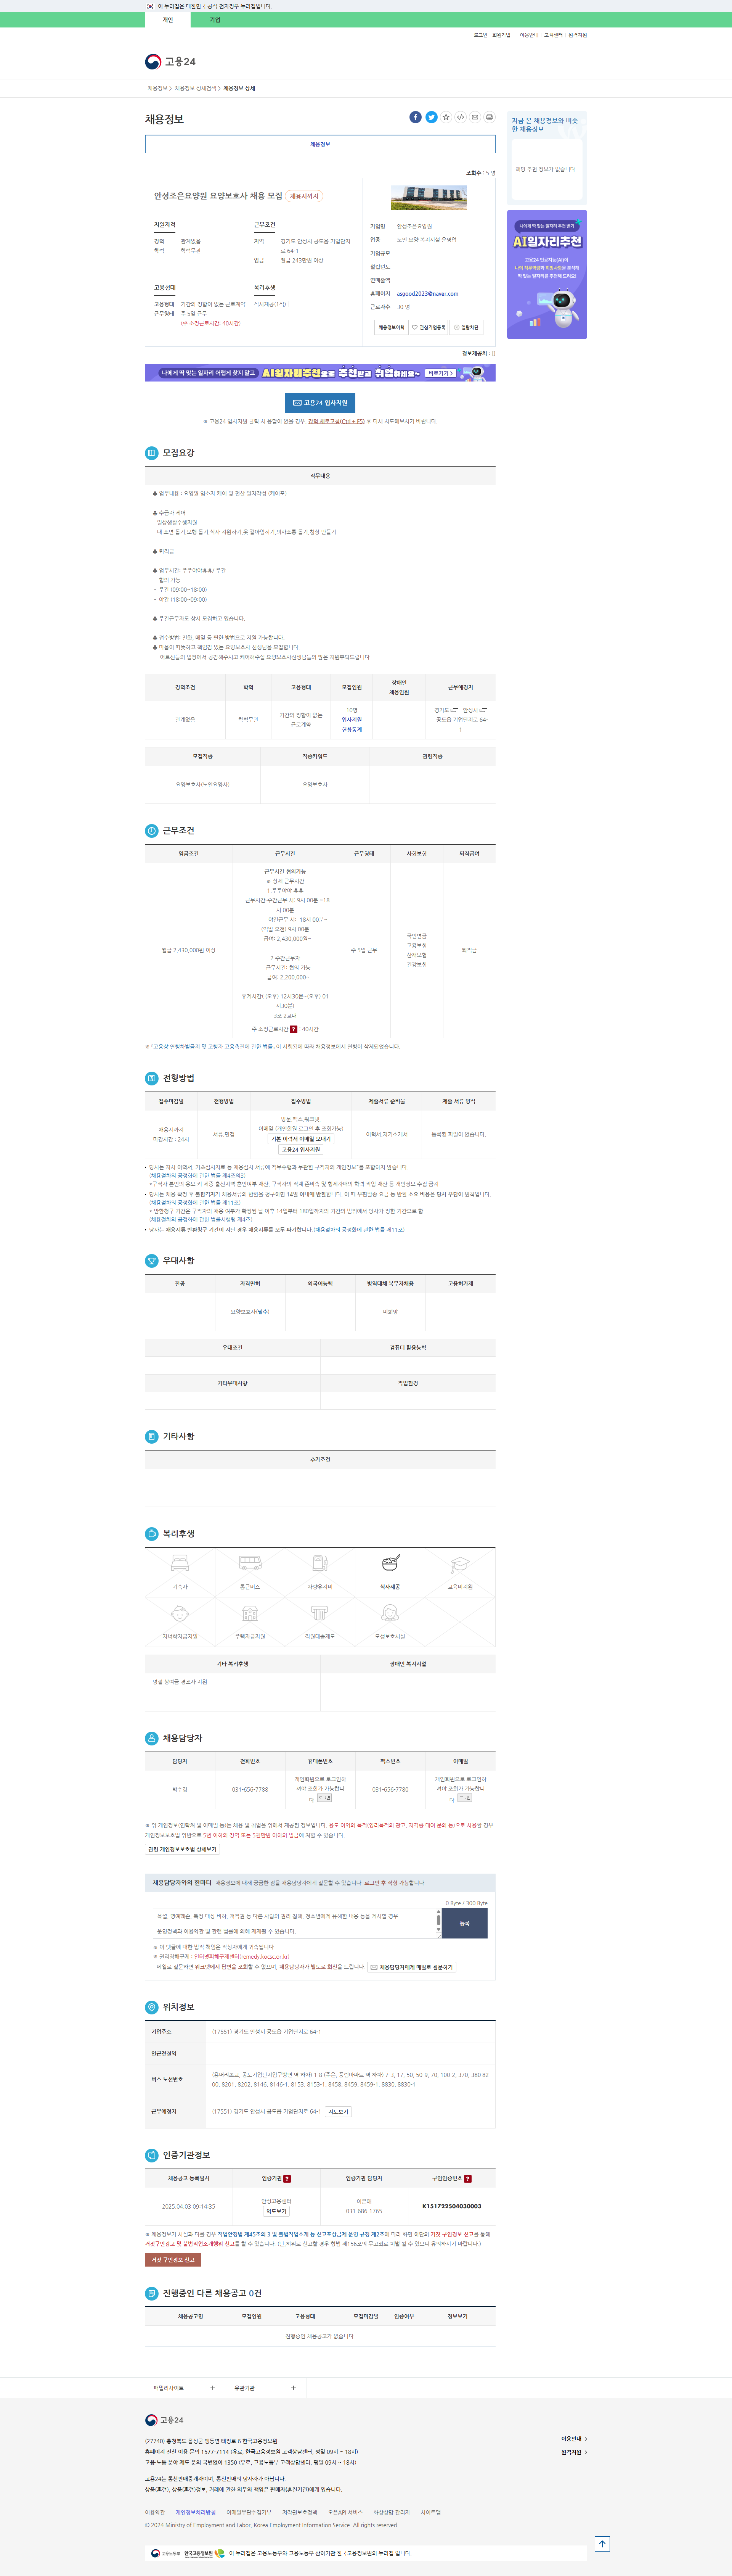Click the 거짓 구인정보 신고 button
Screen dimensions: 732x2576
[x=173, y=2260]
